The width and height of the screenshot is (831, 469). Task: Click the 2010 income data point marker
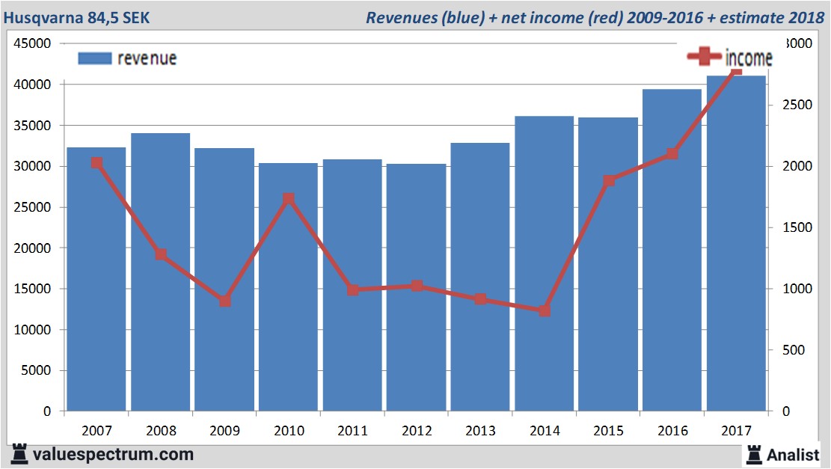pos(288,199)
